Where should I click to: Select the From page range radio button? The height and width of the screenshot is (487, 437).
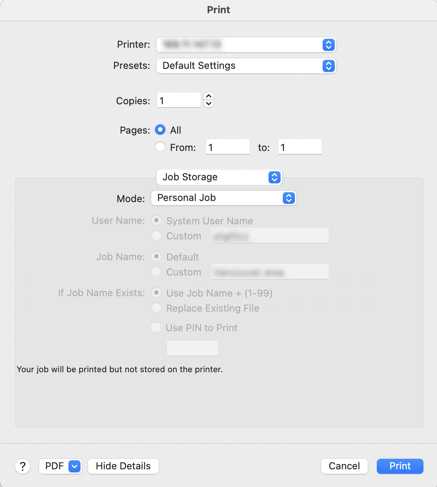pos(160,147)
